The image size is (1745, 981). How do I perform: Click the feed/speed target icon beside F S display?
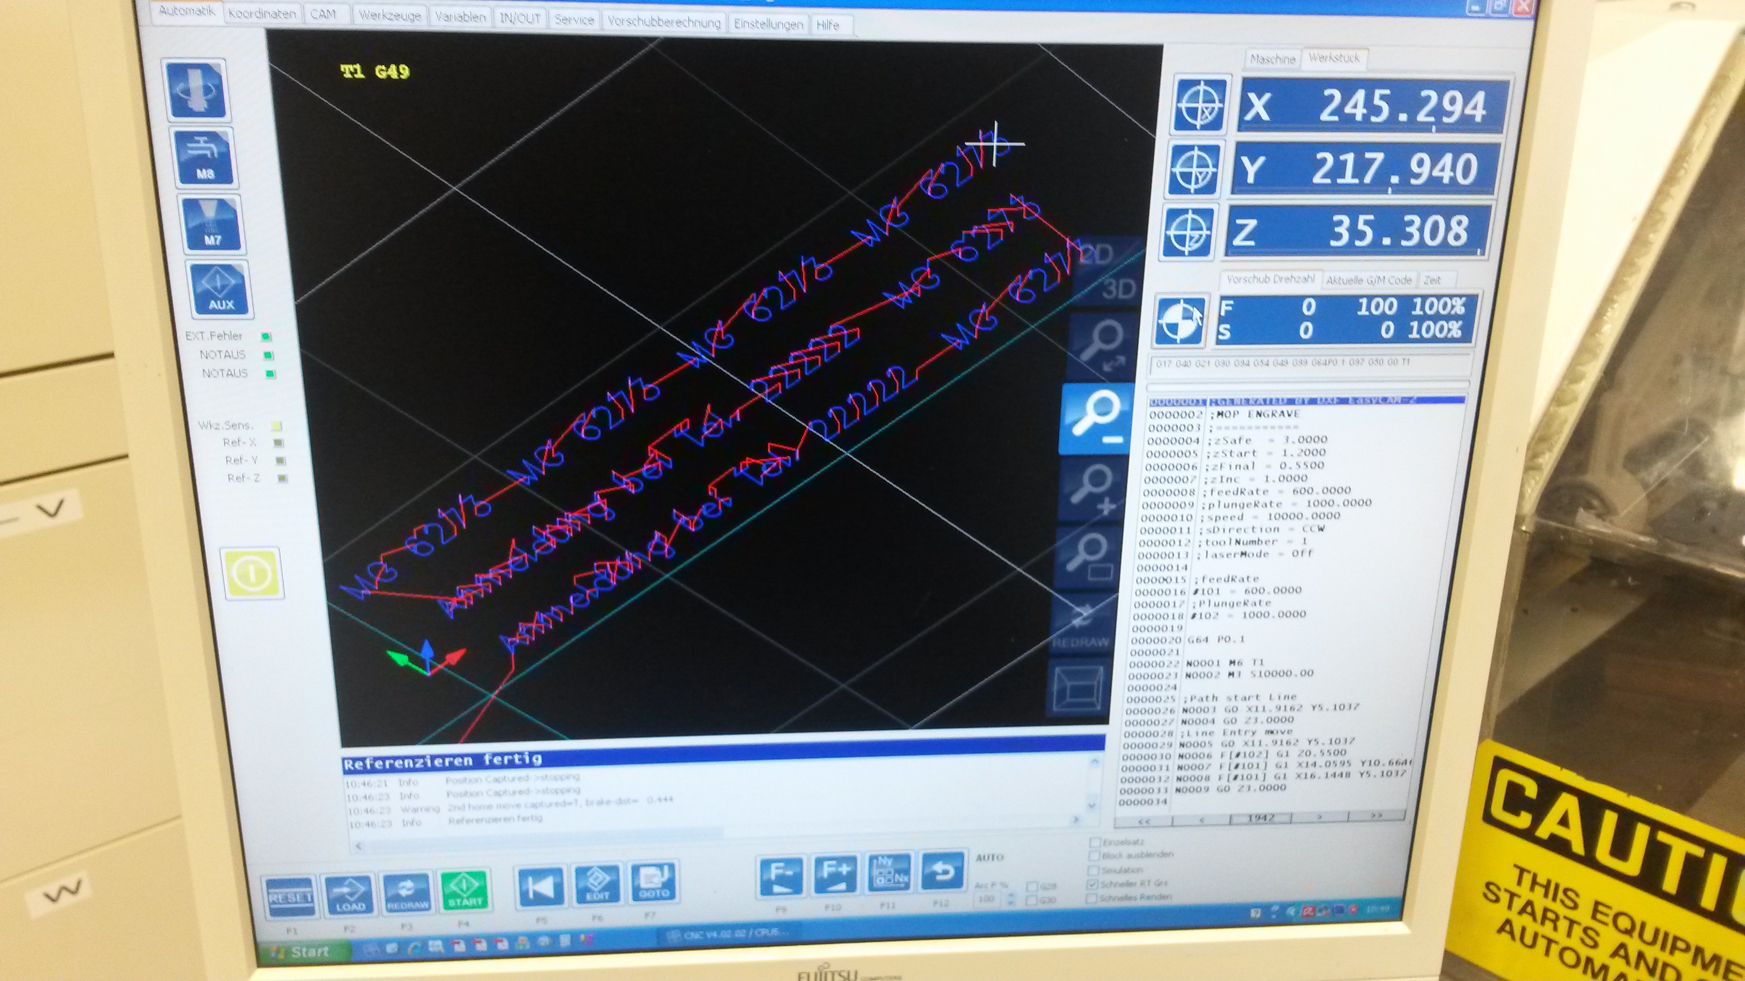pos(1182,321)
